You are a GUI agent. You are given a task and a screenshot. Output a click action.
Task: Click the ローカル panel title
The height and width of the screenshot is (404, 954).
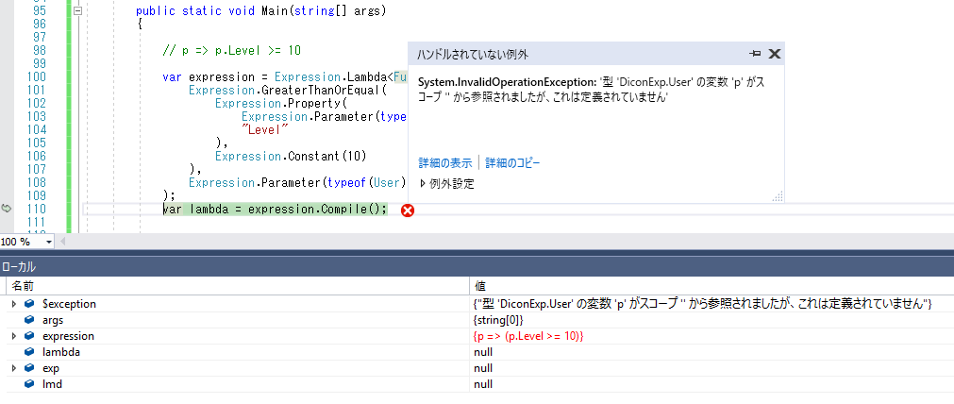point(18,266)
